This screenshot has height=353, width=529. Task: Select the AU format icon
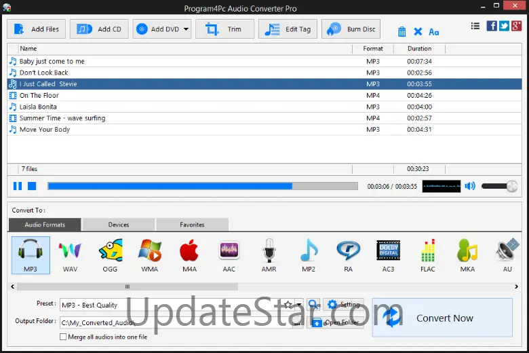click(507, 255)
